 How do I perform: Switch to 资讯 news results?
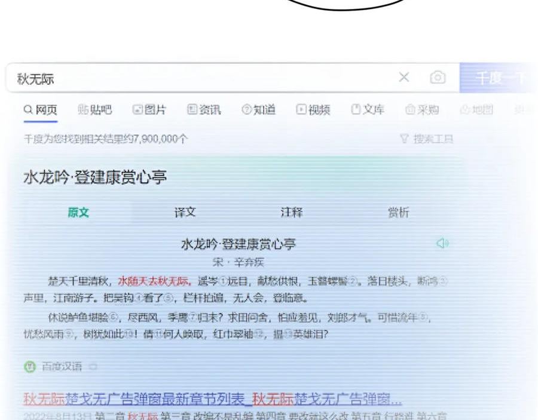[x=204, y=110]
